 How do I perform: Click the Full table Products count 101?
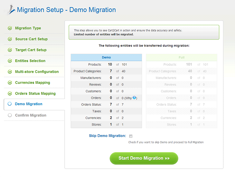point(189,65)
